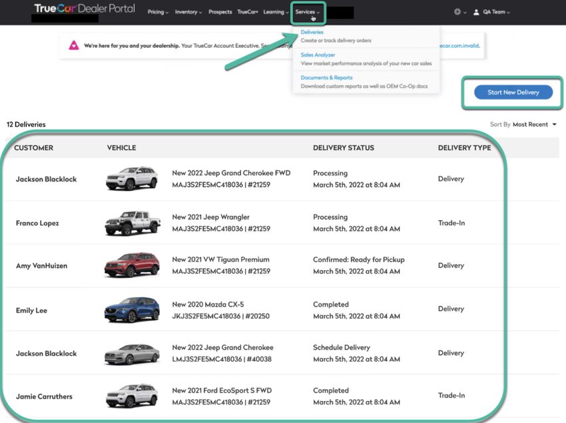This screenshot has height=423, width=566.
Task: Open the settings gear menu
Action: click(457, 12)
